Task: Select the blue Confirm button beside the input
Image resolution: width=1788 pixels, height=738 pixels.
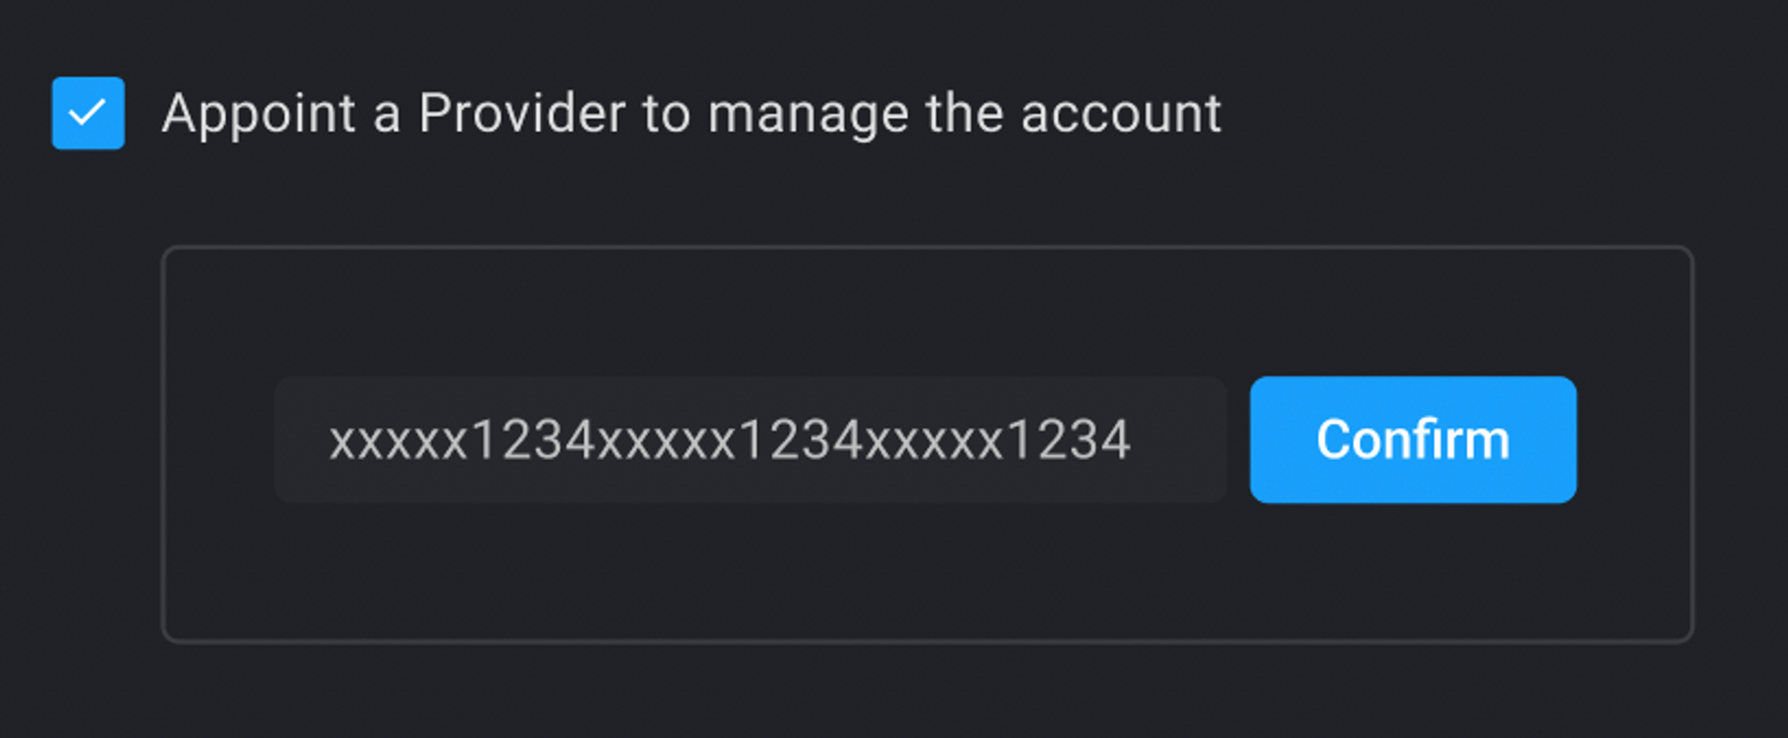Action: 1413,440
